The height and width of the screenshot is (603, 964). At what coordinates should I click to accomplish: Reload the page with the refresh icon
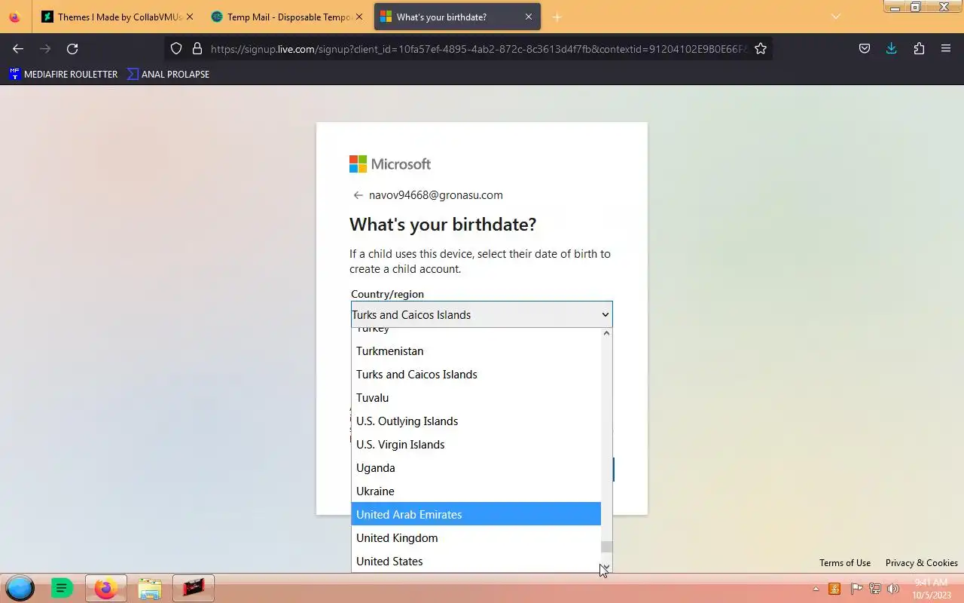point(72,48)
